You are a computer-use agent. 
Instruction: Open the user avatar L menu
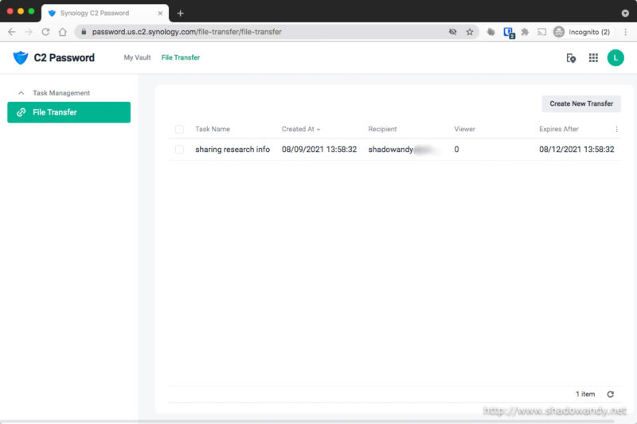616,58
